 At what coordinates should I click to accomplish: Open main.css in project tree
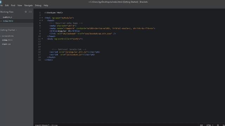coord(6,44)
